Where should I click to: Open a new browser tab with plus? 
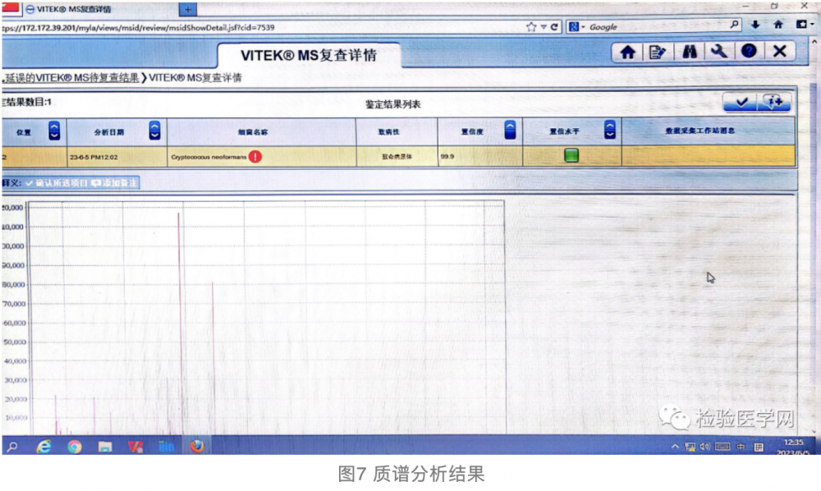188,9
